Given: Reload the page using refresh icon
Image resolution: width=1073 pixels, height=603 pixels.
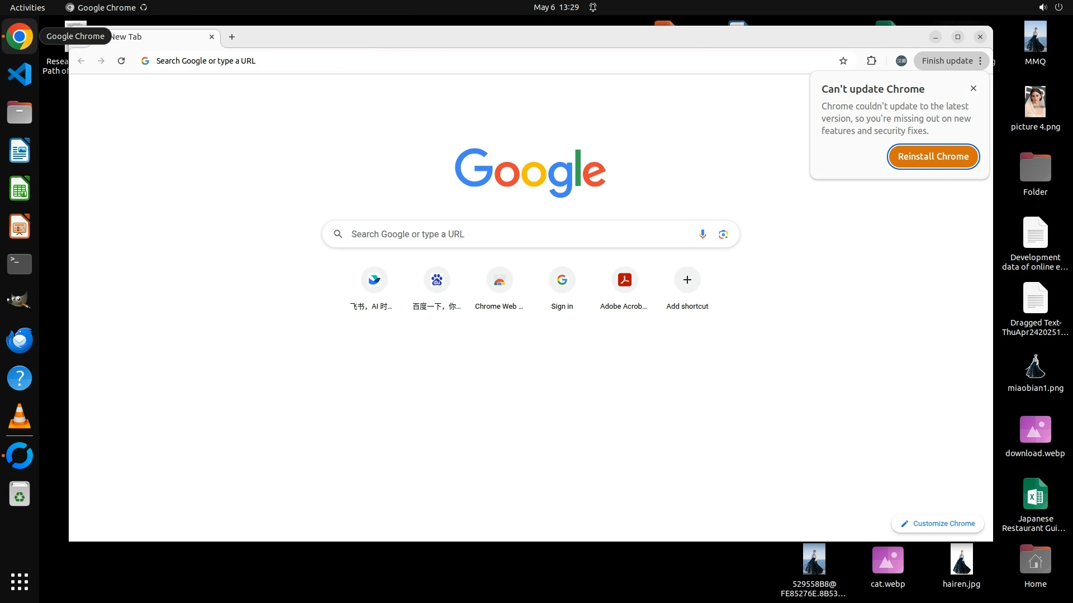Looking at the screenshot, I should tap(121, 61).
